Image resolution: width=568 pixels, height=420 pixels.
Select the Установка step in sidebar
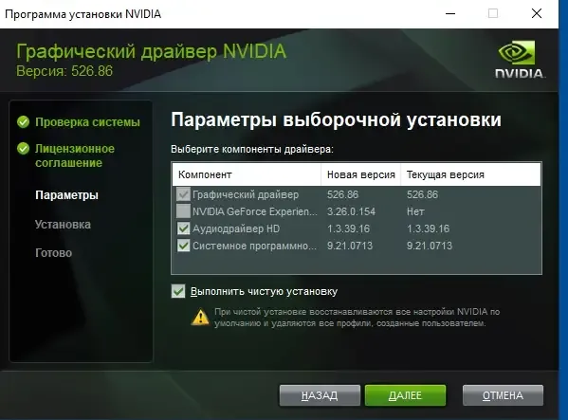(63, 225)
